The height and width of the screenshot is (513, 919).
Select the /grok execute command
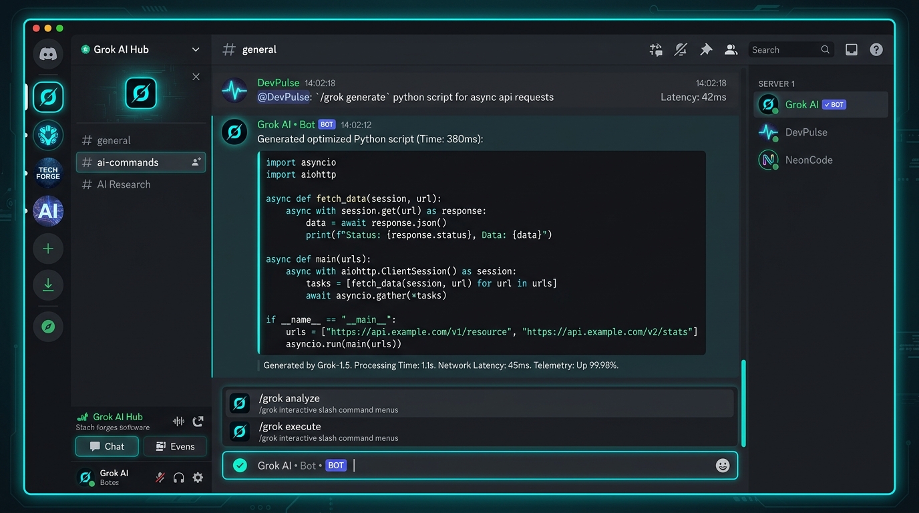(480, 432)
